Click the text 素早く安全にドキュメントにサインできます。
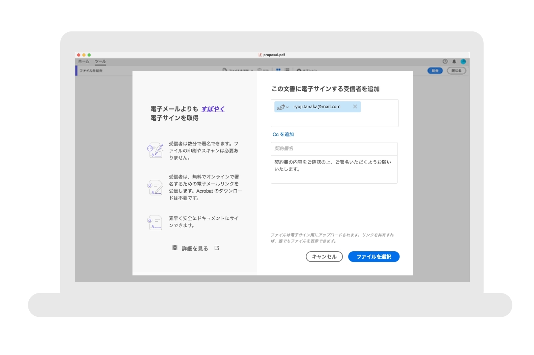The height and width of the screenshot is (355, 534). (204, 222)
